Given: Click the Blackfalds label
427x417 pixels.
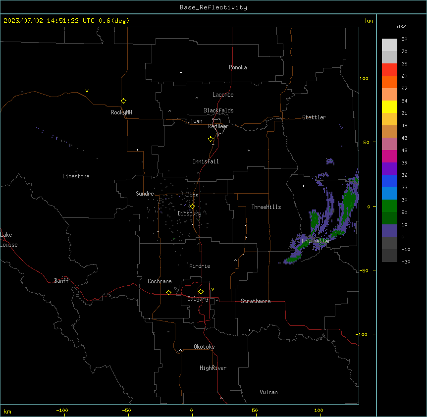Looking at the screenshot, I should (x=218, y=110).
